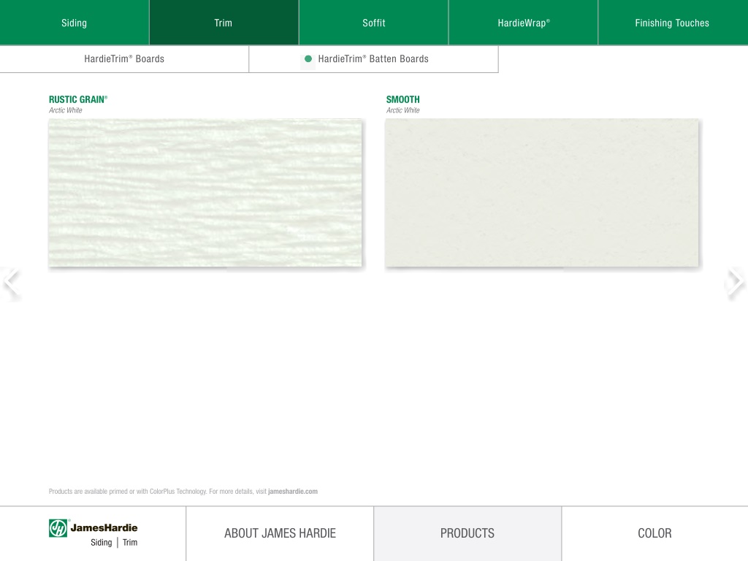This screenshot has height=561, width=748.
Task: Select the HardieTrim Batten Boards sub-tab
Action: point(373,59)
